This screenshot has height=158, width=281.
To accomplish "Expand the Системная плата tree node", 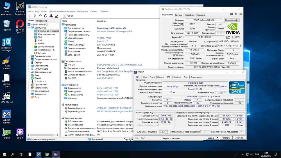I will 29,56.
